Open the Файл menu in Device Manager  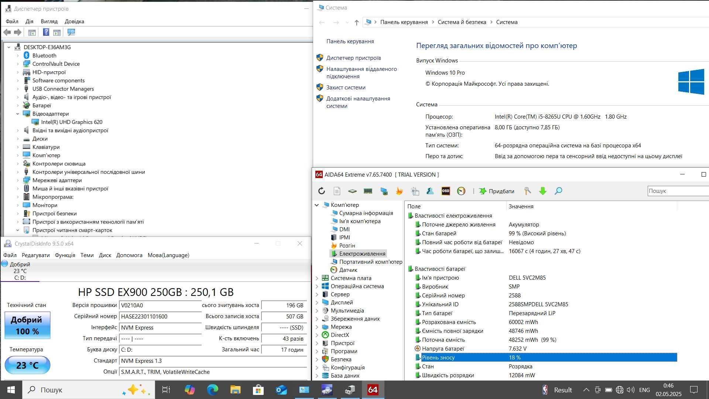(12, 21)
